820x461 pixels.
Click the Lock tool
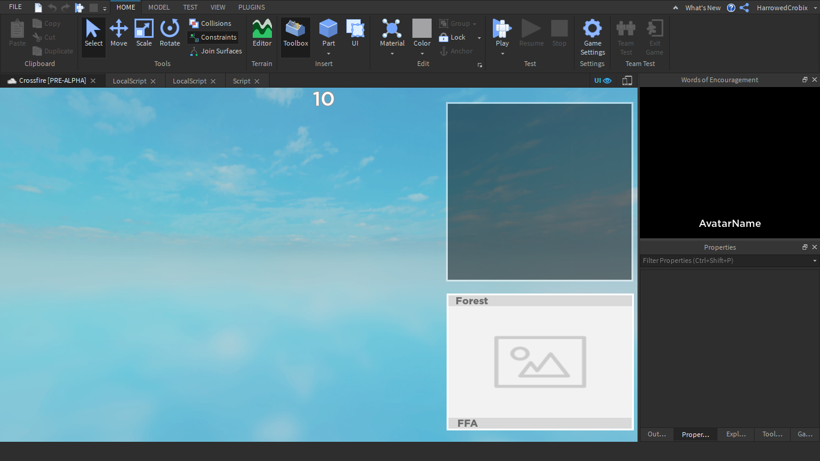pyautogui.click(x=453, y=37)
